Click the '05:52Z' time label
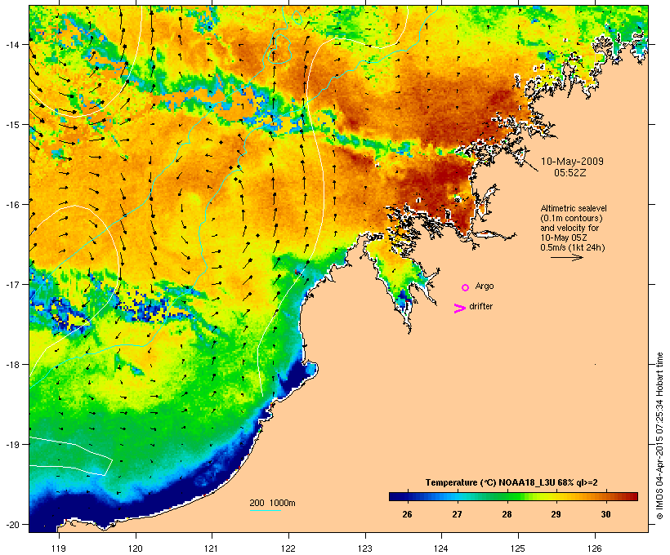 click(x=570, y=173)
